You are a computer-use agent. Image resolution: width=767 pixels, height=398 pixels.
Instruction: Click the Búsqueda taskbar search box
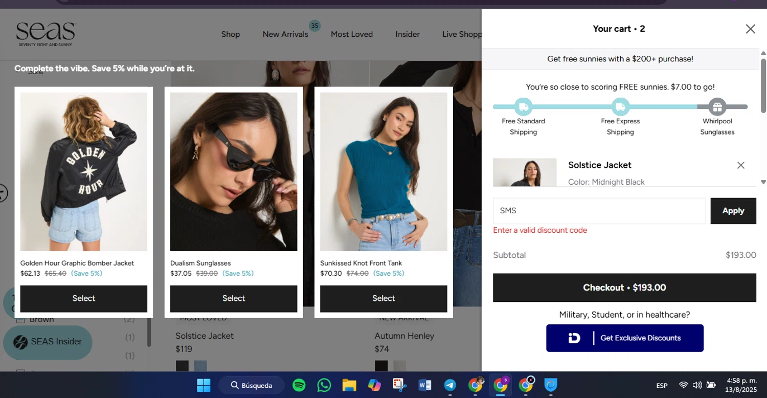click(x=252, y=385)
